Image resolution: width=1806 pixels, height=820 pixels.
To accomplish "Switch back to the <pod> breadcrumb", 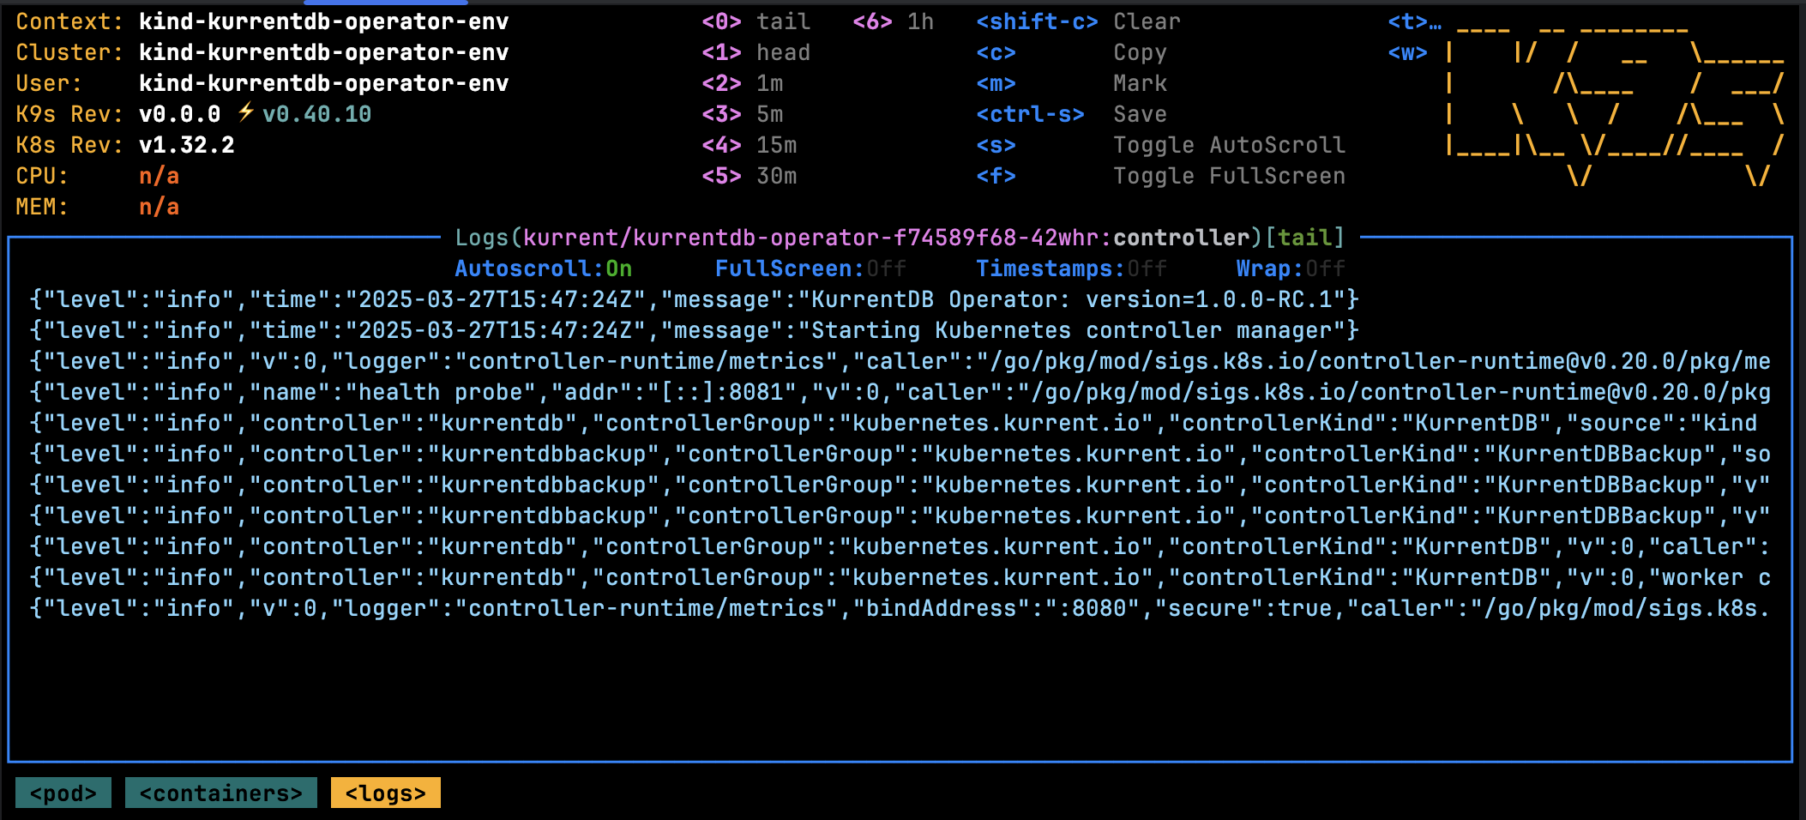I will (x=63, y=793).
